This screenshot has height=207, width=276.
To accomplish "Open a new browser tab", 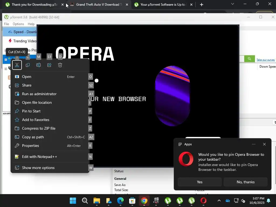I will (x=202, y=5).
